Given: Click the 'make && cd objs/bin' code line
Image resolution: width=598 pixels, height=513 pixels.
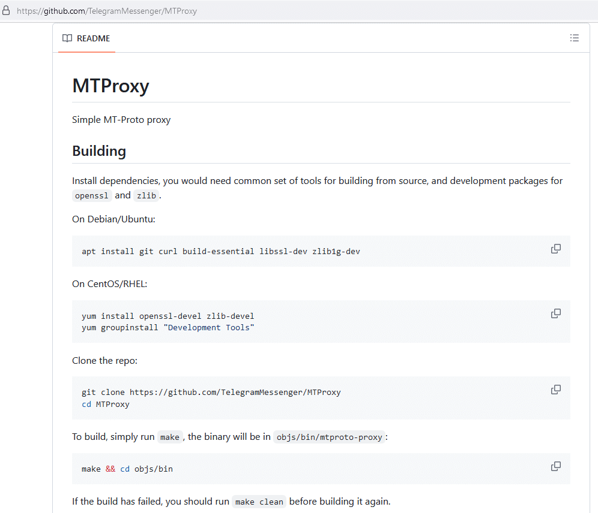Looking at the screenshot, I should coord(127,469).
